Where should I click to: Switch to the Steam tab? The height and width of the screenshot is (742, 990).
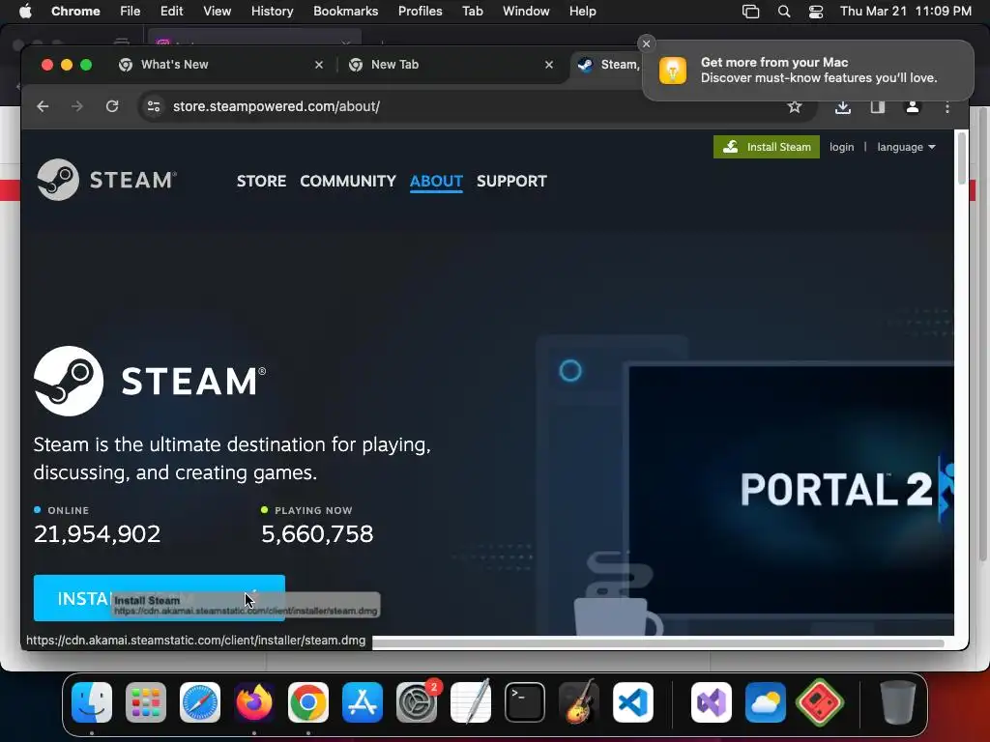[x=609, y=65]
